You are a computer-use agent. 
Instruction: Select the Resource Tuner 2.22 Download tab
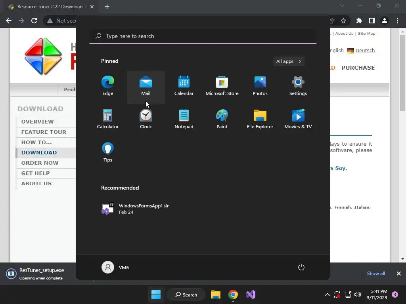pyautogui.click(x=51, y=7)
